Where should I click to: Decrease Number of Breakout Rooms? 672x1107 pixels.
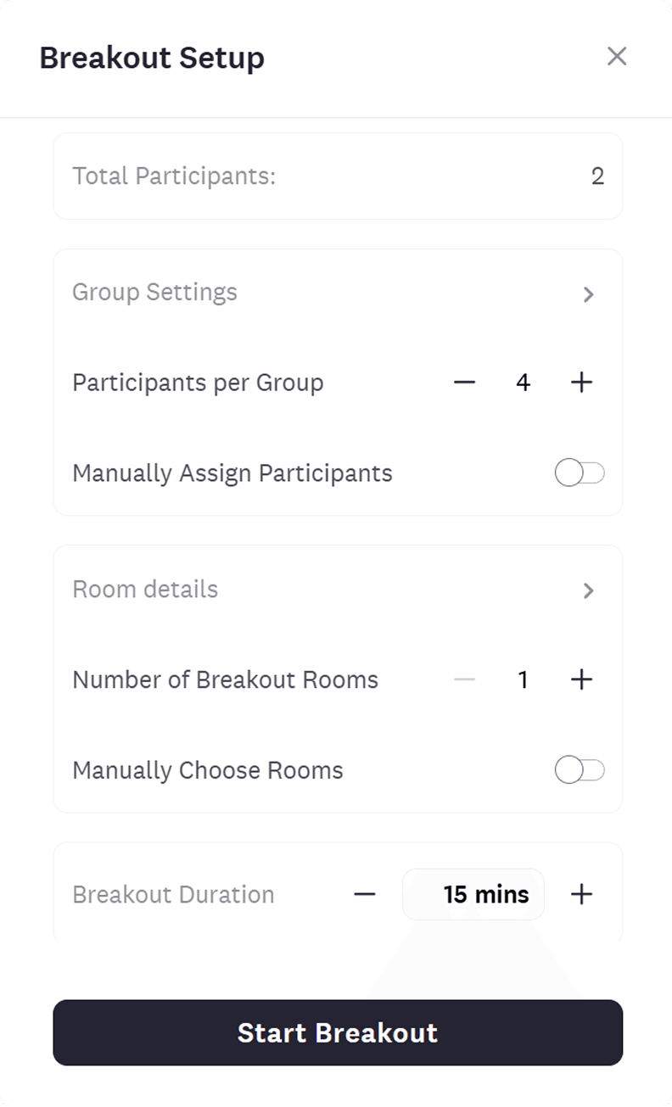pos(464,679)
